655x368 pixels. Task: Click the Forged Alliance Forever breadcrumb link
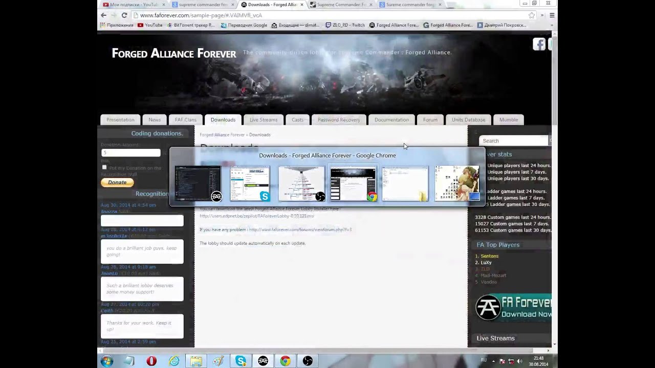pyautogui.click(x=222, y=134)
